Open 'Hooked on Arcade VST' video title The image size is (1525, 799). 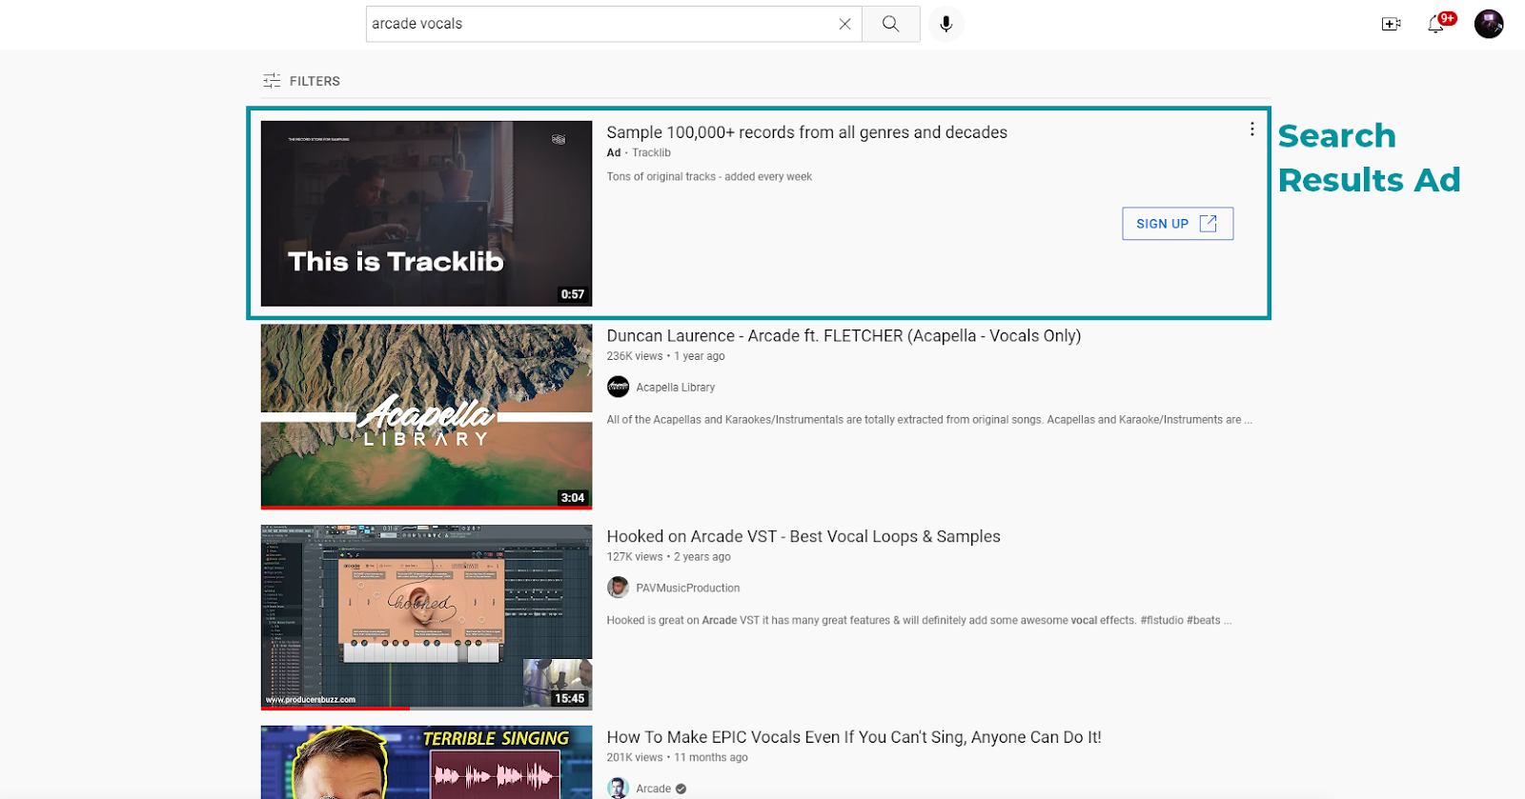click(x=803, y=537)
